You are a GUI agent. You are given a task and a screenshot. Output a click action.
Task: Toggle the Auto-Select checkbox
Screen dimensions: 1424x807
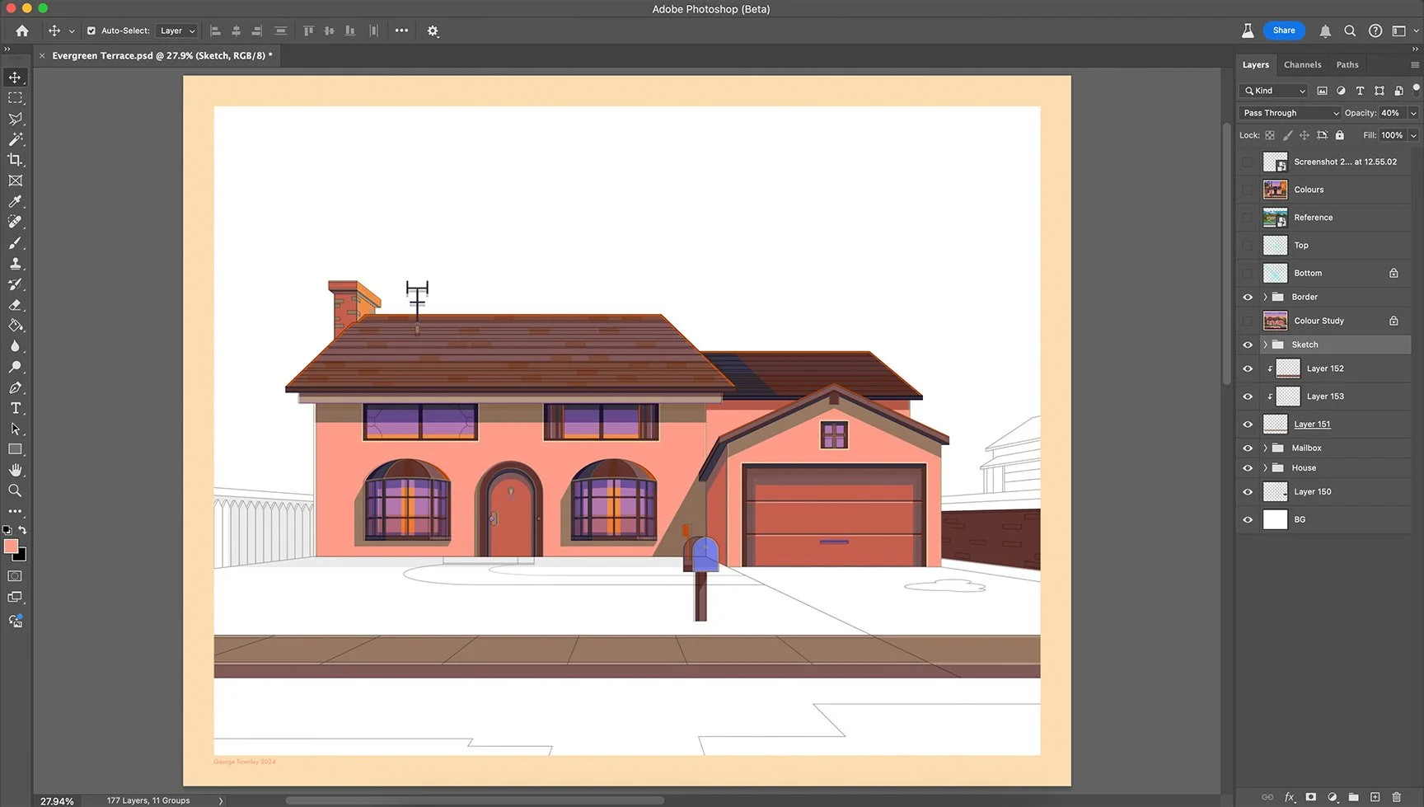coord(91,30)
